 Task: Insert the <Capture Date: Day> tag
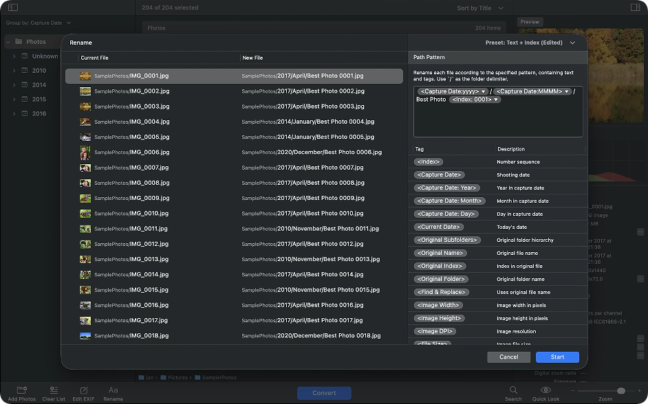tap(446, 214)
